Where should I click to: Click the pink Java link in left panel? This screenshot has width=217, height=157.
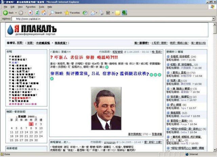pyautogui.click(x=23, y=104)
